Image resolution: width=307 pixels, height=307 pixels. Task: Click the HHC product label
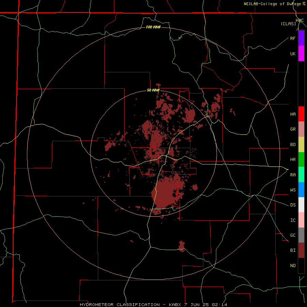click(300, 20)
